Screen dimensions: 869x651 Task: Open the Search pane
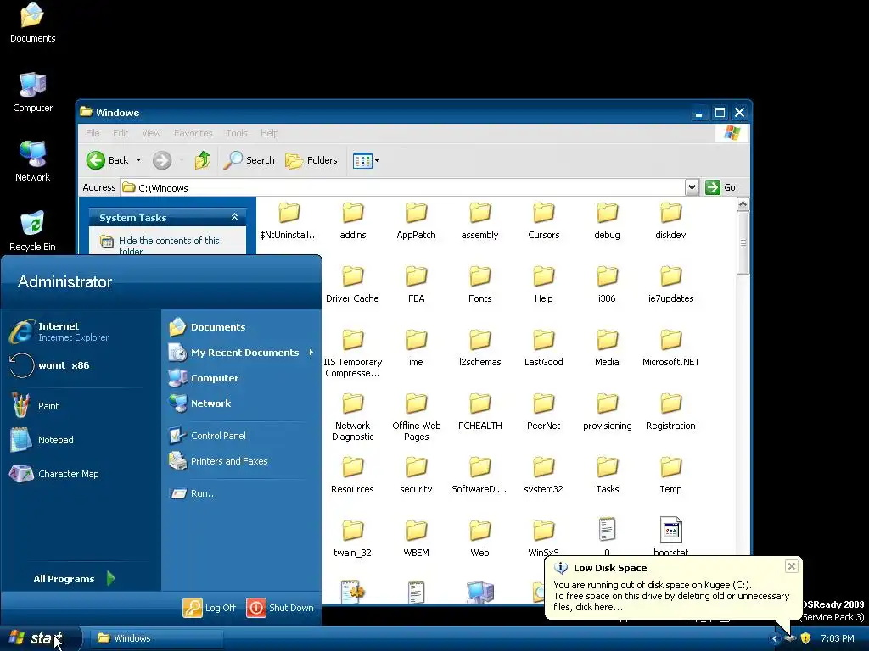[x=249, y=160]
